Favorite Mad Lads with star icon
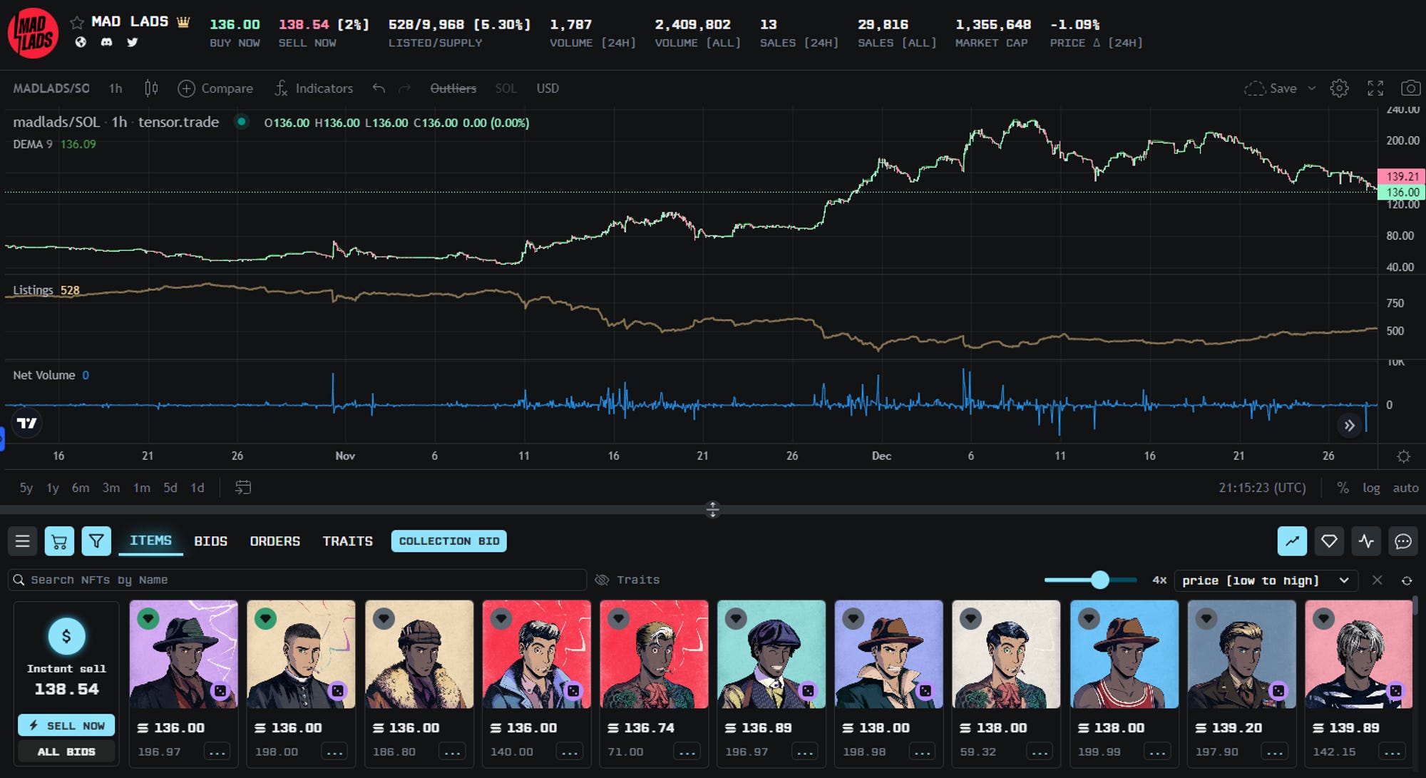 click(x=77, y=23)
